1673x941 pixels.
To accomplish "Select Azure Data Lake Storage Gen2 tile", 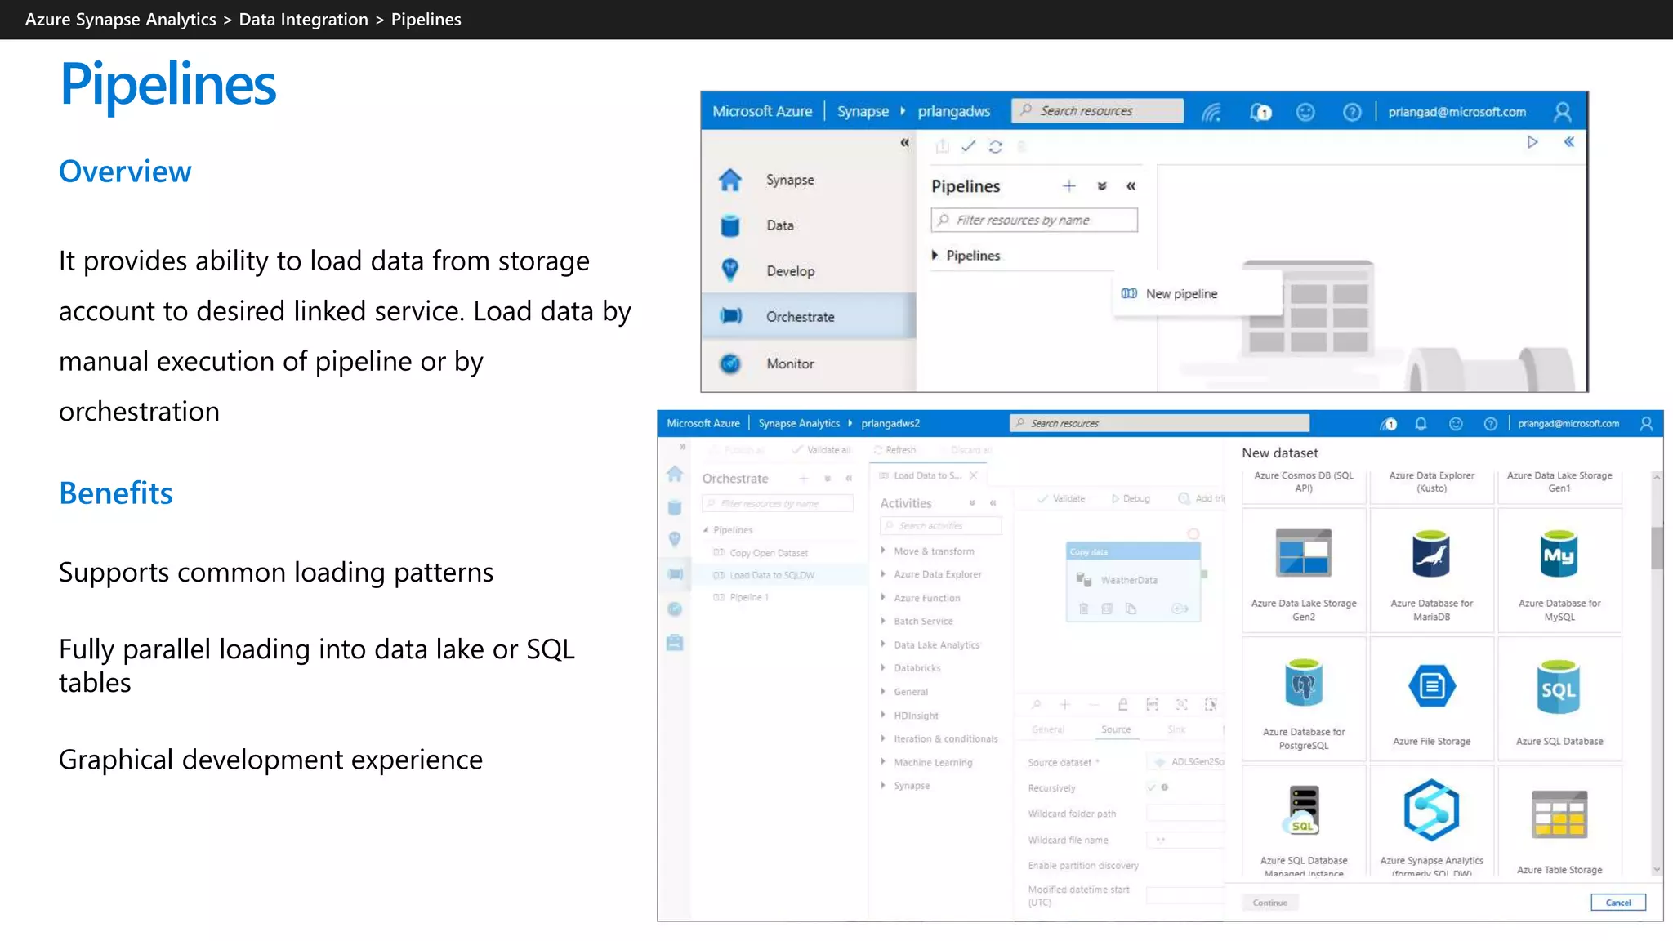I will click(1304, 570).
